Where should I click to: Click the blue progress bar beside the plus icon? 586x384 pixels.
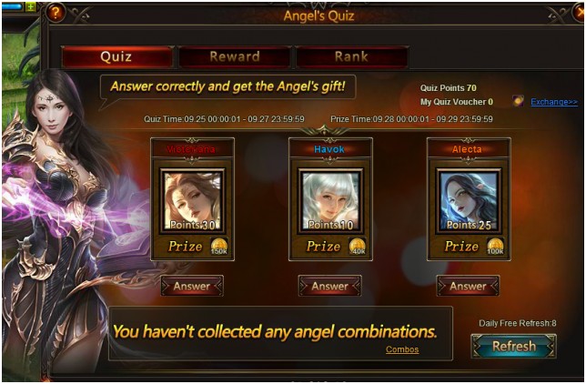(13, 6)
